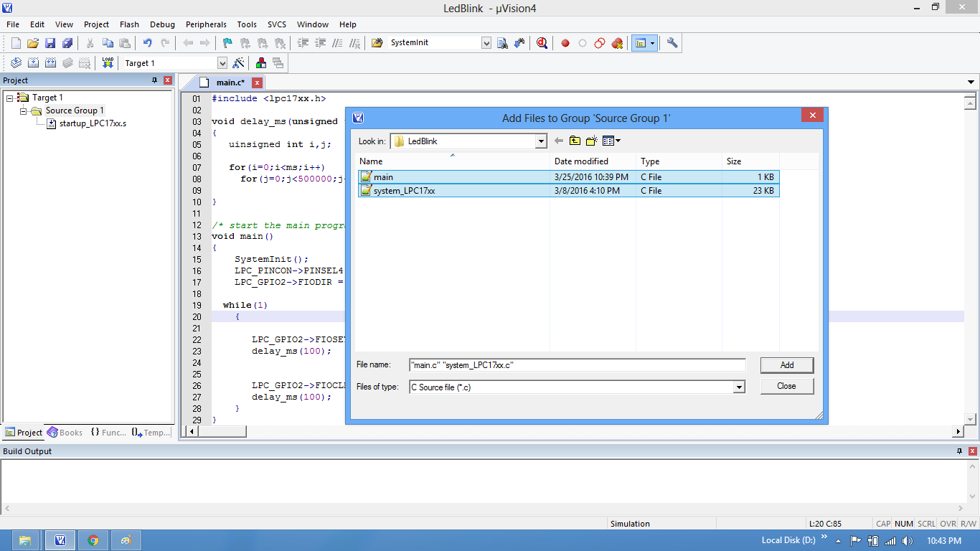Open the Files of type dropdown
This screenshot has height=551, width=980.
tap(739, 387)
